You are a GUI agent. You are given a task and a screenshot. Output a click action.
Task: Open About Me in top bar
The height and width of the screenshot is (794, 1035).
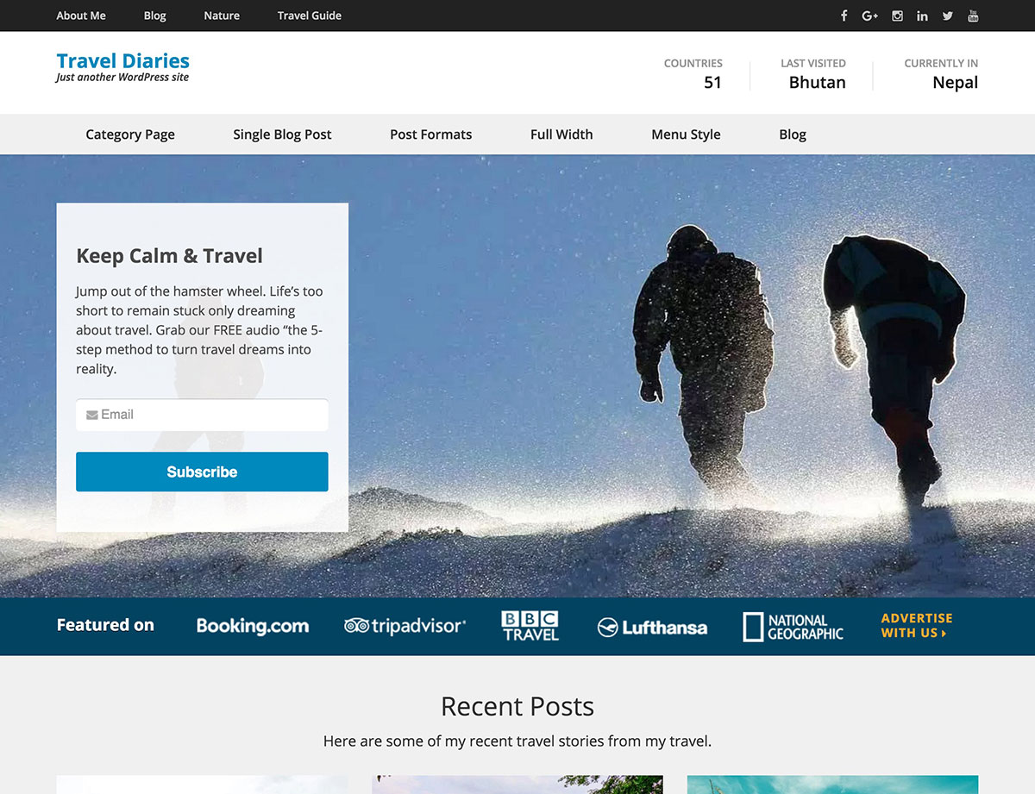(81, 16)
